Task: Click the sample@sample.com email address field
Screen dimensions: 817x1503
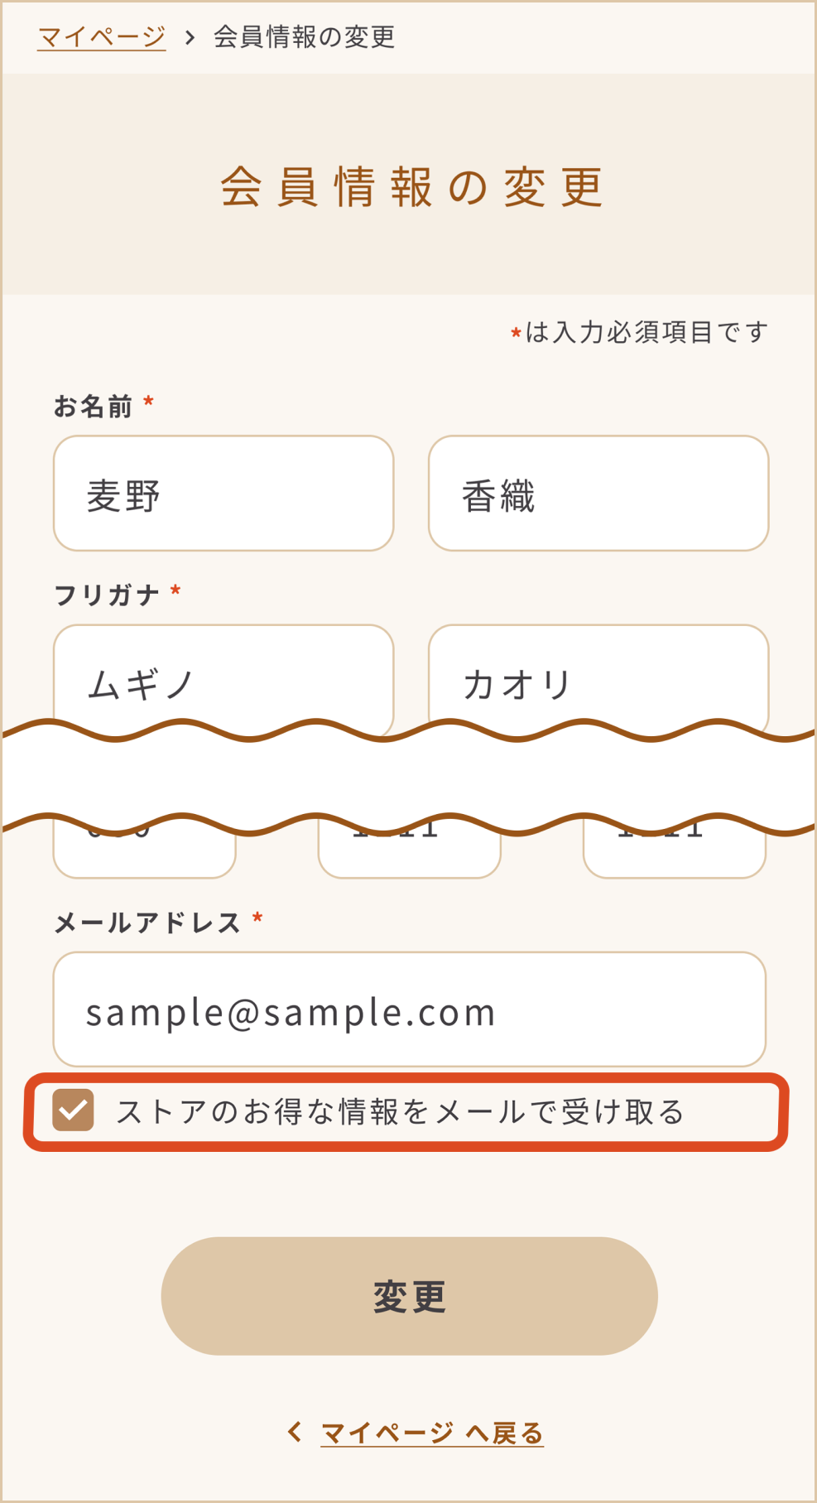Action: point(409,1009)
